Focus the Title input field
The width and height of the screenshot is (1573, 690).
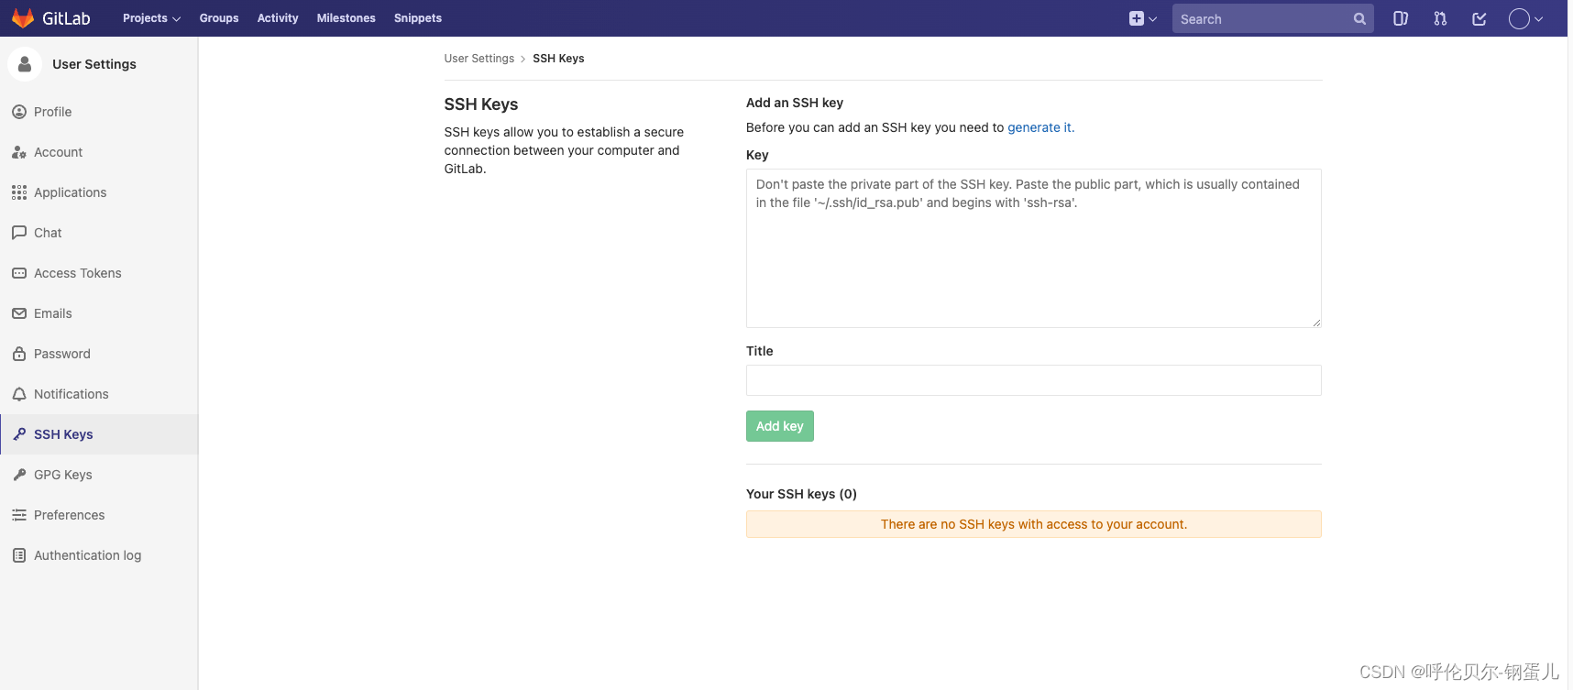[x=1034, y=380]
